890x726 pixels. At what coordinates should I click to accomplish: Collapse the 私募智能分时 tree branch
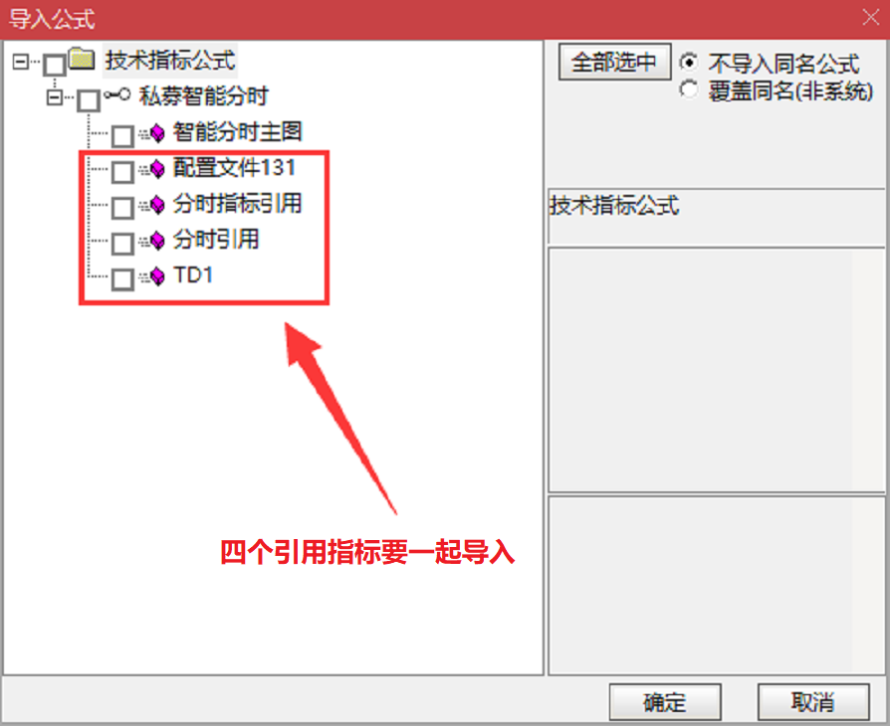click(x=55, y=97)
